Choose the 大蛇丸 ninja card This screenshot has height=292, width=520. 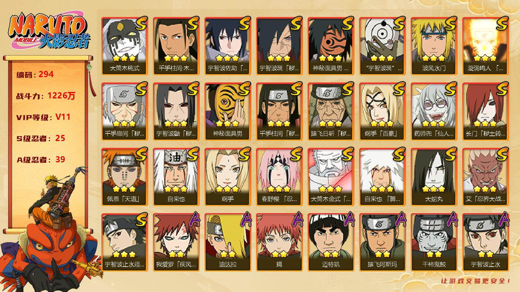click(434, 177)
